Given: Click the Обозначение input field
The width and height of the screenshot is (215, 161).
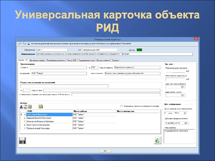Looking at the screenshot, I should (52, 50).
